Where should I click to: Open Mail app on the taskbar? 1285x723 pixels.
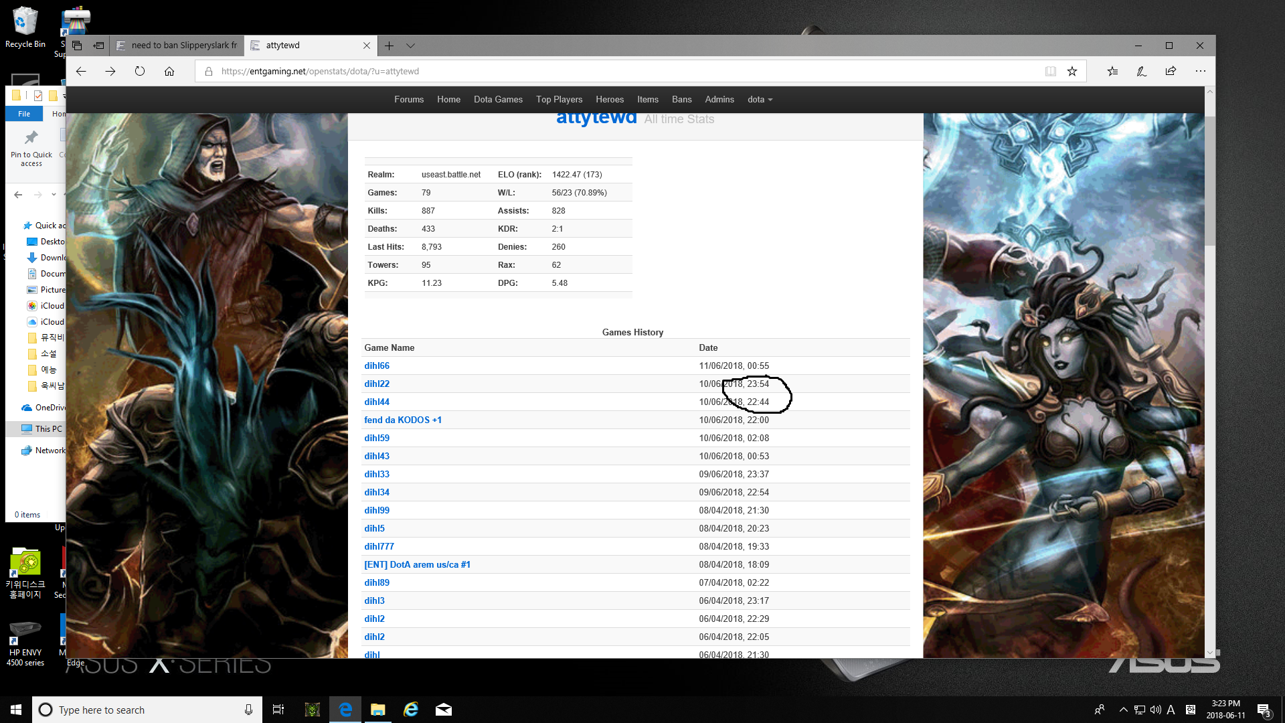click(444, 710)
